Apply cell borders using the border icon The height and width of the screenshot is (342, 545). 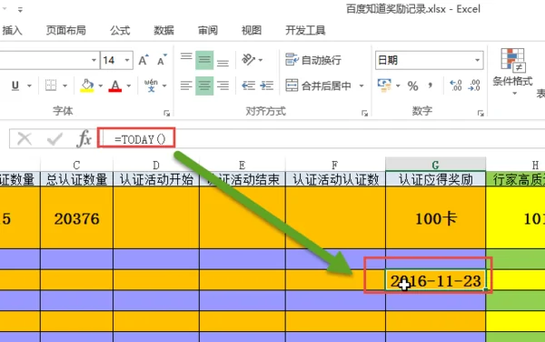[51, 85]
